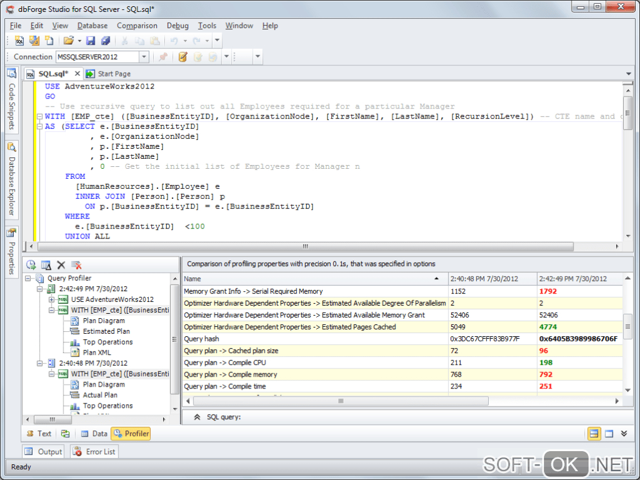Collapse the SQL query panel chevron
Viewport: 640px width, 480px height.
coord(196,417)
